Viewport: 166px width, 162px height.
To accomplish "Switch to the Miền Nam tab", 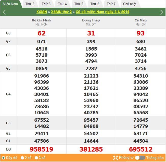I will tap(10, 4).
